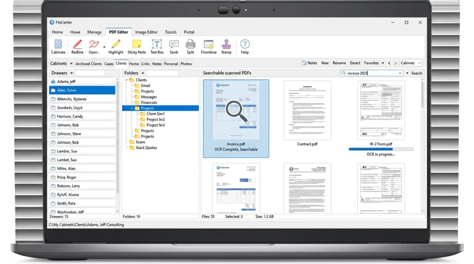Click the Folders filter input field
474x264 pixels.
(162, 73)
